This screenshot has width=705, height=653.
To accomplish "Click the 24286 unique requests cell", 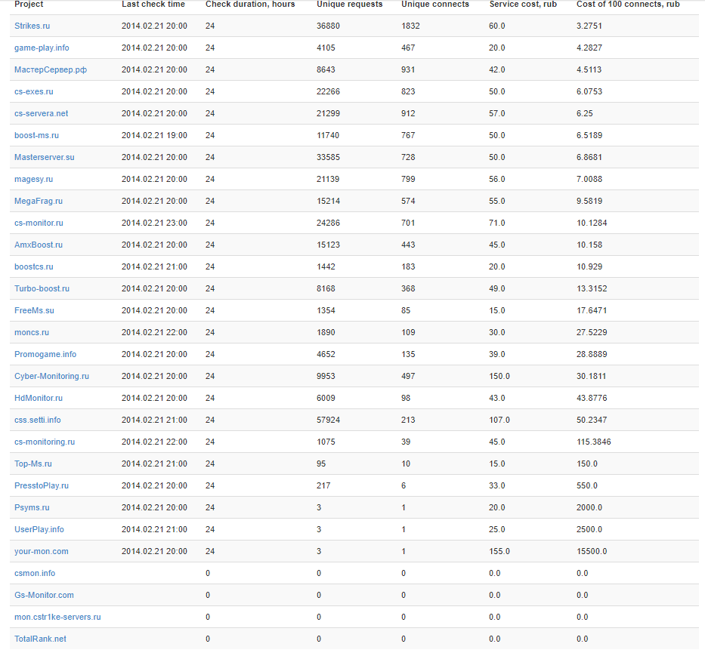I will [x=328, y=223].
